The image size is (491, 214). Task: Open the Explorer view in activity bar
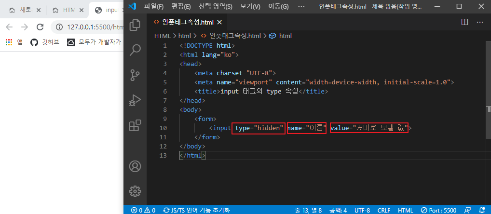pos(135,25)
